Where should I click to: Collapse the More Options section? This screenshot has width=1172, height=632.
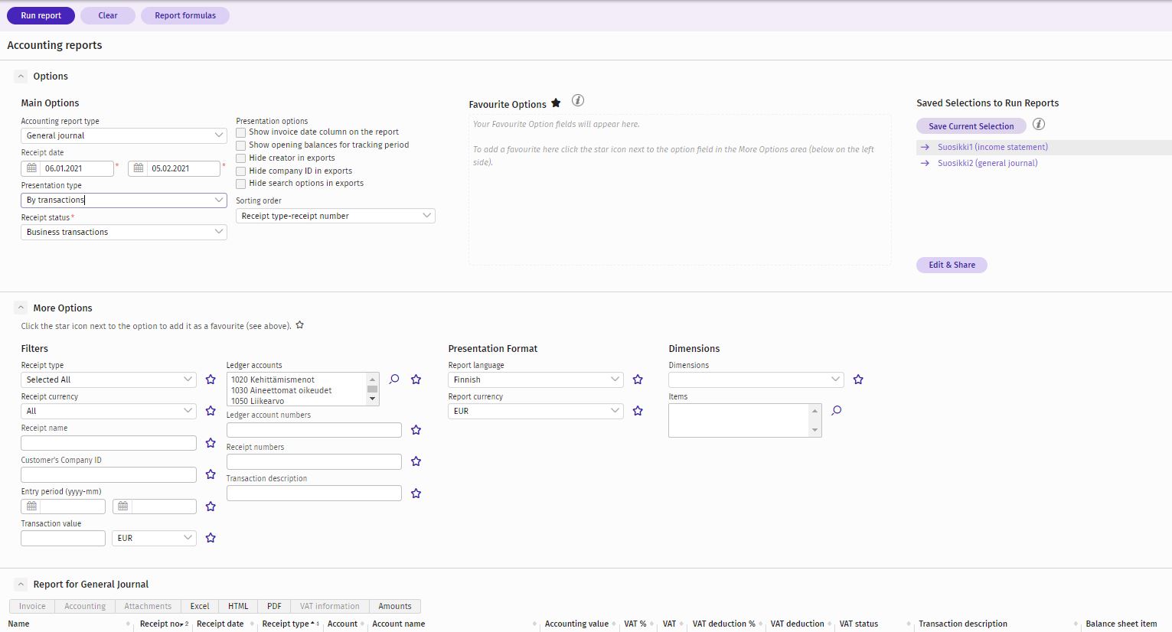pyautogui.click(x=21, y=308)
